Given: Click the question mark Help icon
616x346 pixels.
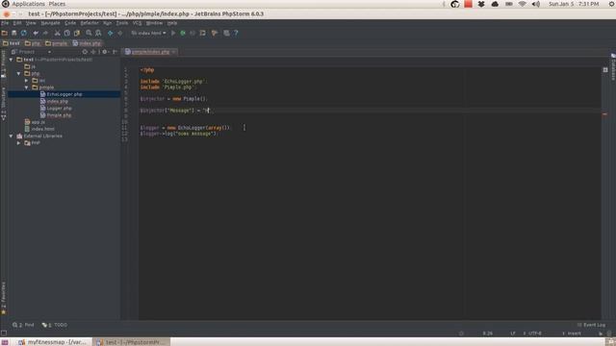Looking at the screenshot, I should coord(236,34).
